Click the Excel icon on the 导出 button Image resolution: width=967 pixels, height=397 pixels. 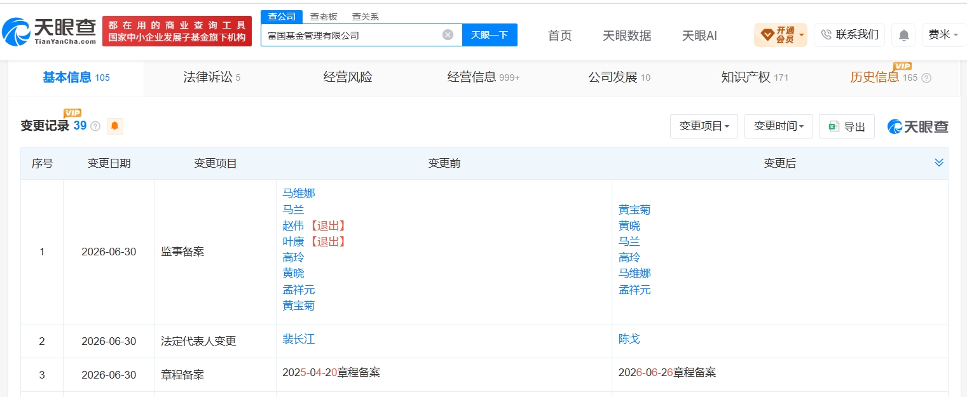(x=834, y=126)
